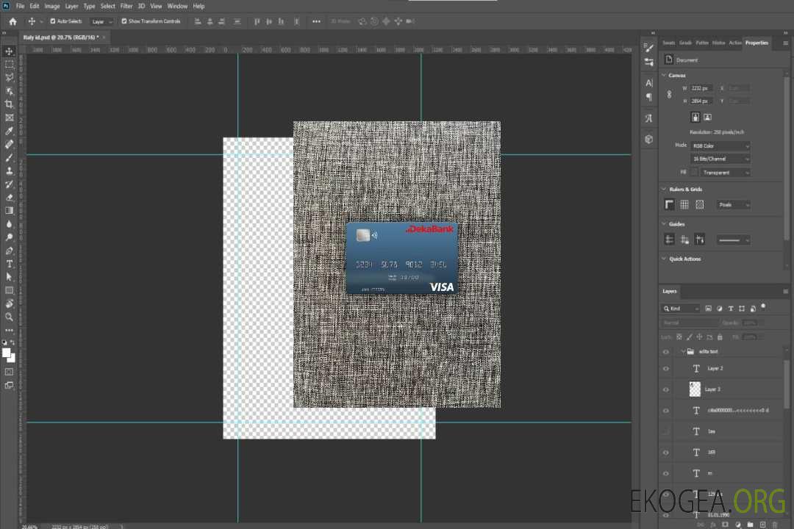
Task: Show the grid icon in Rulers & Grids
Action: 684,205
